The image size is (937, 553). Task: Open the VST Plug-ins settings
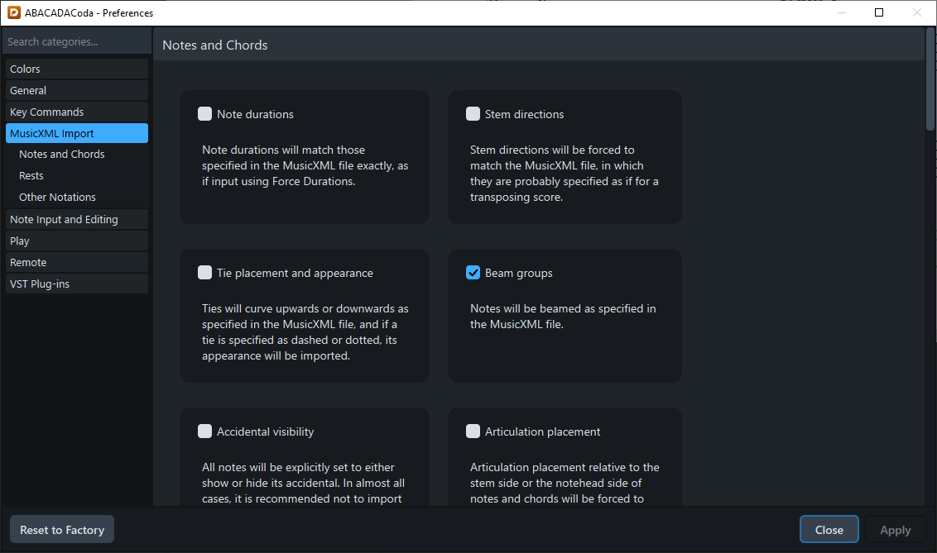tap(76, 284)
